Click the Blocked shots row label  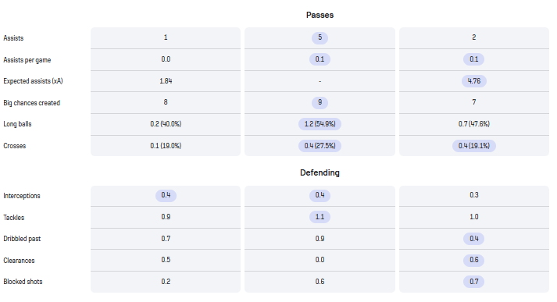tap(23, 282)
